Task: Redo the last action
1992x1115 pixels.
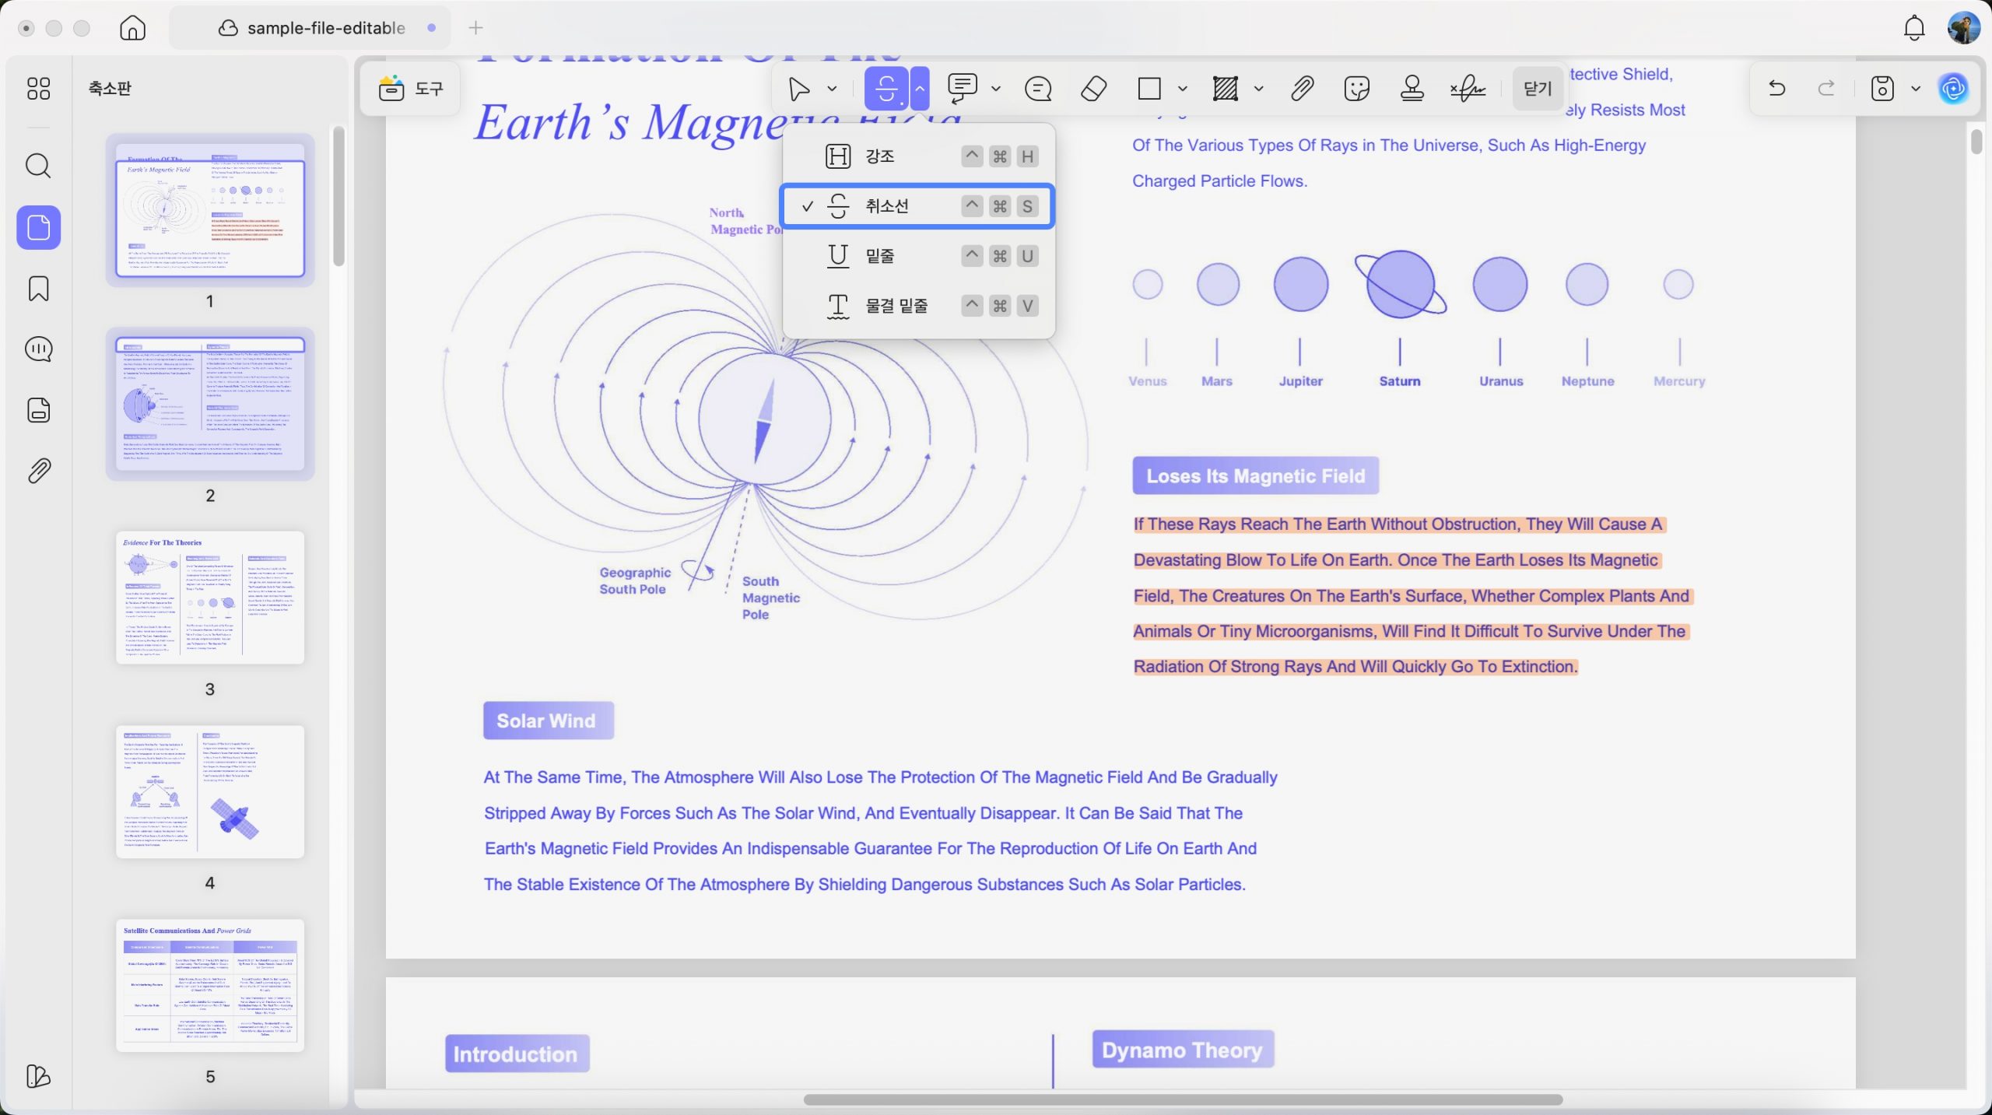Action: [1826, 88]
